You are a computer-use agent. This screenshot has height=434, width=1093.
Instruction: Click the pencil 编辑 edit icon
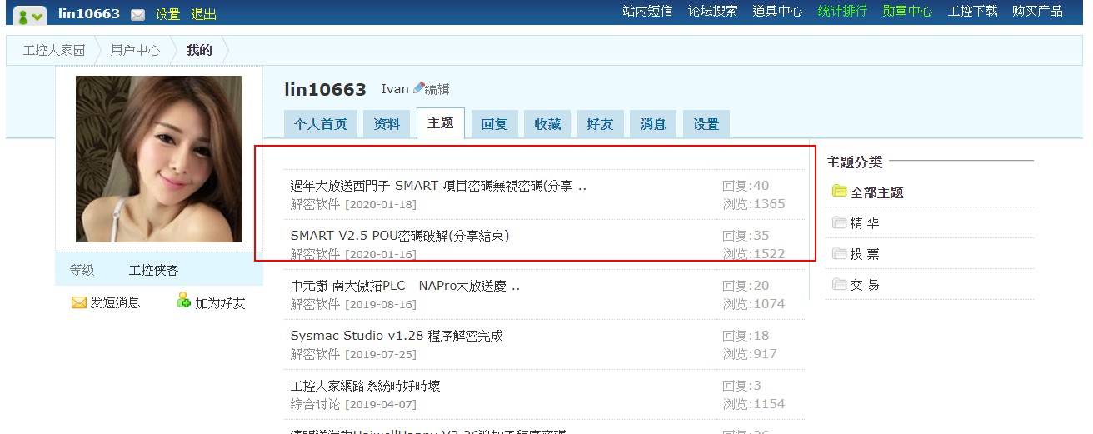(419, 88)
